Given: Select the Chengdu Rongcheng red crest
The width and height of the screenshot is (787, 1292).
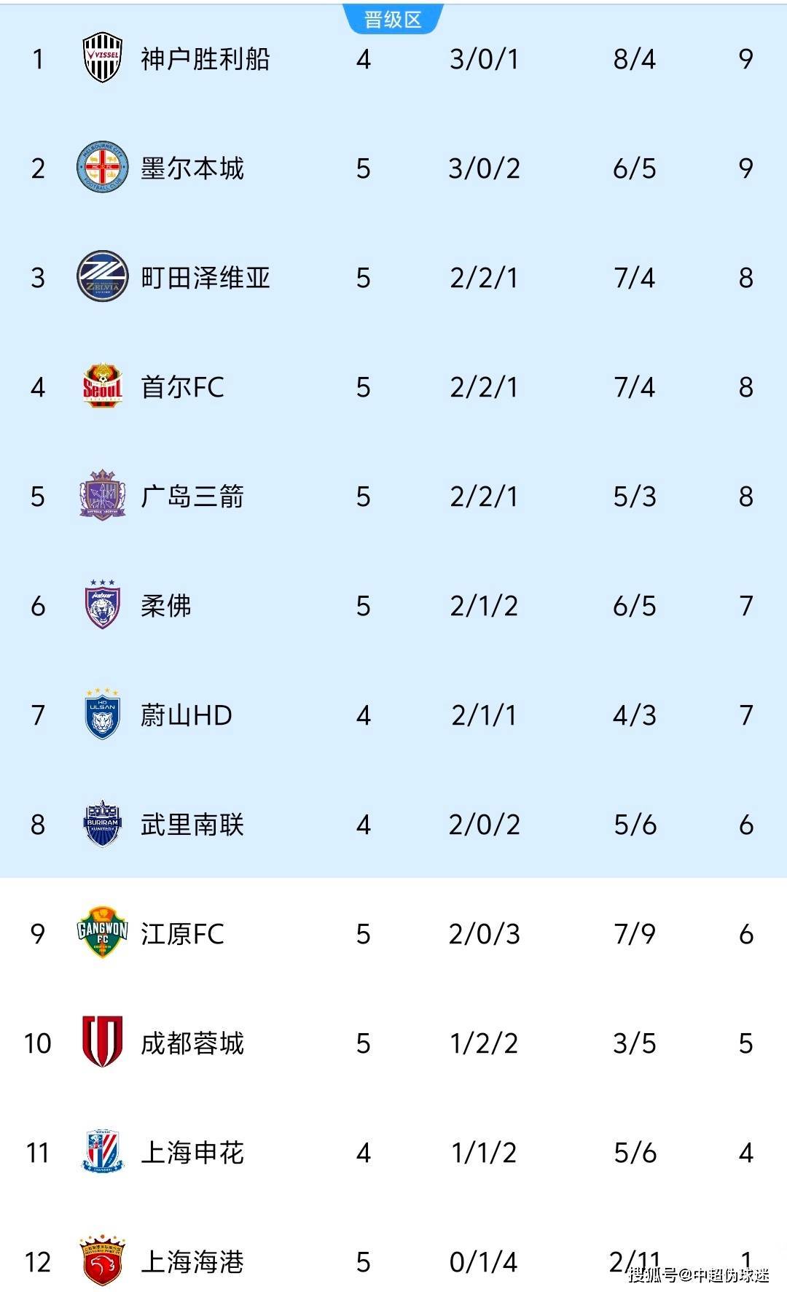Looking at the screenshot, I should tap(102, 1042).
